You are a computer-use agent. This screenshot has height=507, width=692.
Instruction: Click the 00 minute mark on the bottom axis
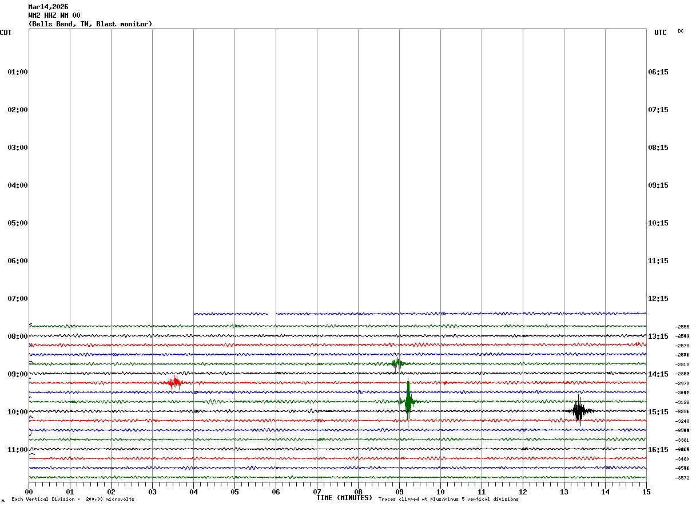tap(29, 492)
